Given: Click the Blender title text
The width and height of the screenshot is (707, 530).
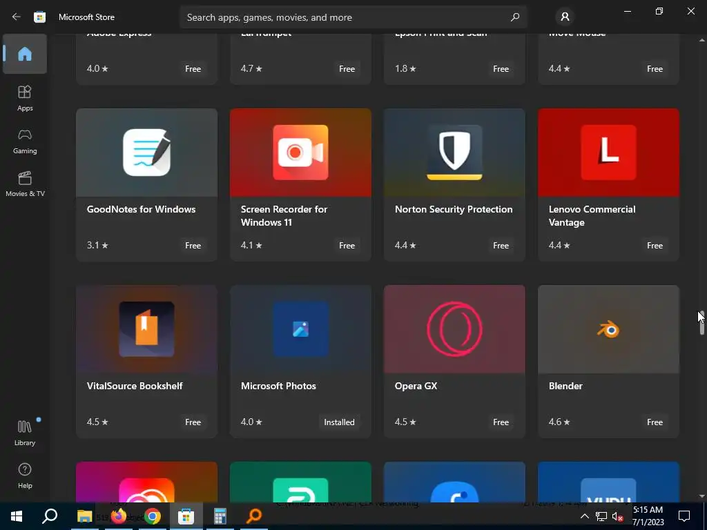Looking at the screenshot, I should [565, 386].
